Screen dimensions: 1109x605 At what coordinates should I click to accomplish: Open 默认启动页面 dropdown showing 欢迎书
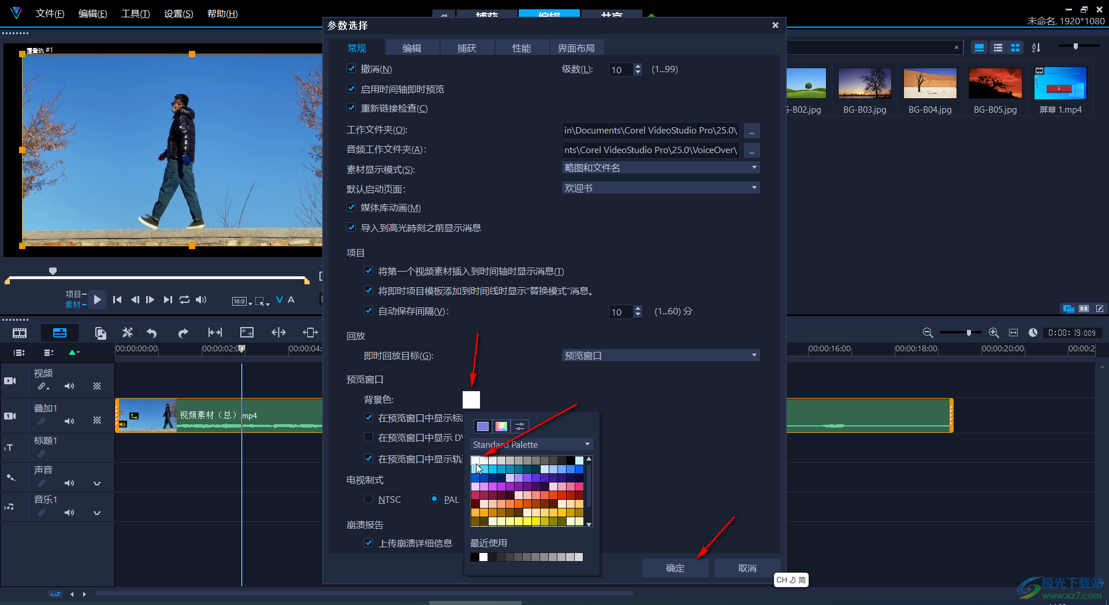point(661,188)
